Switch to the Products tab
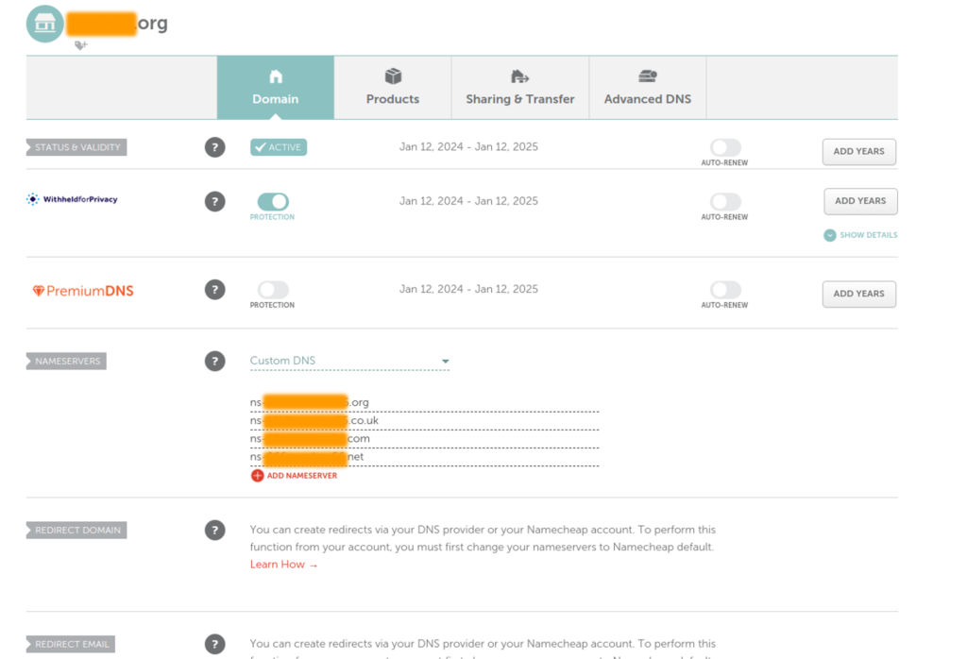The image size is (967, 659). (x=392, y=88)
